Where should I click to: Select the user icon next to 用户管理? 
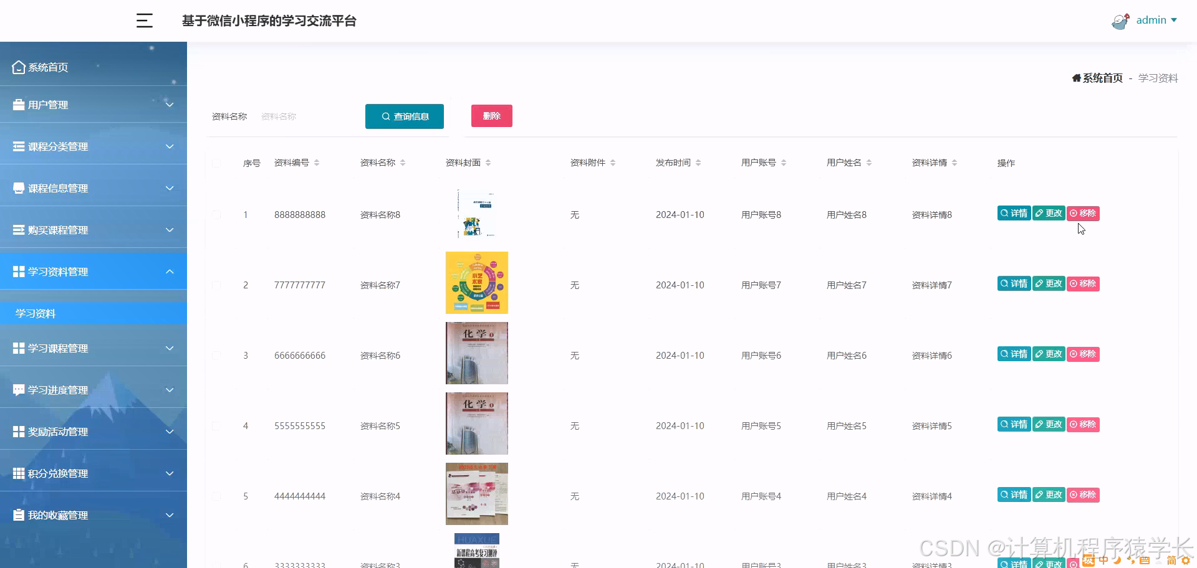tap(17, 104)
